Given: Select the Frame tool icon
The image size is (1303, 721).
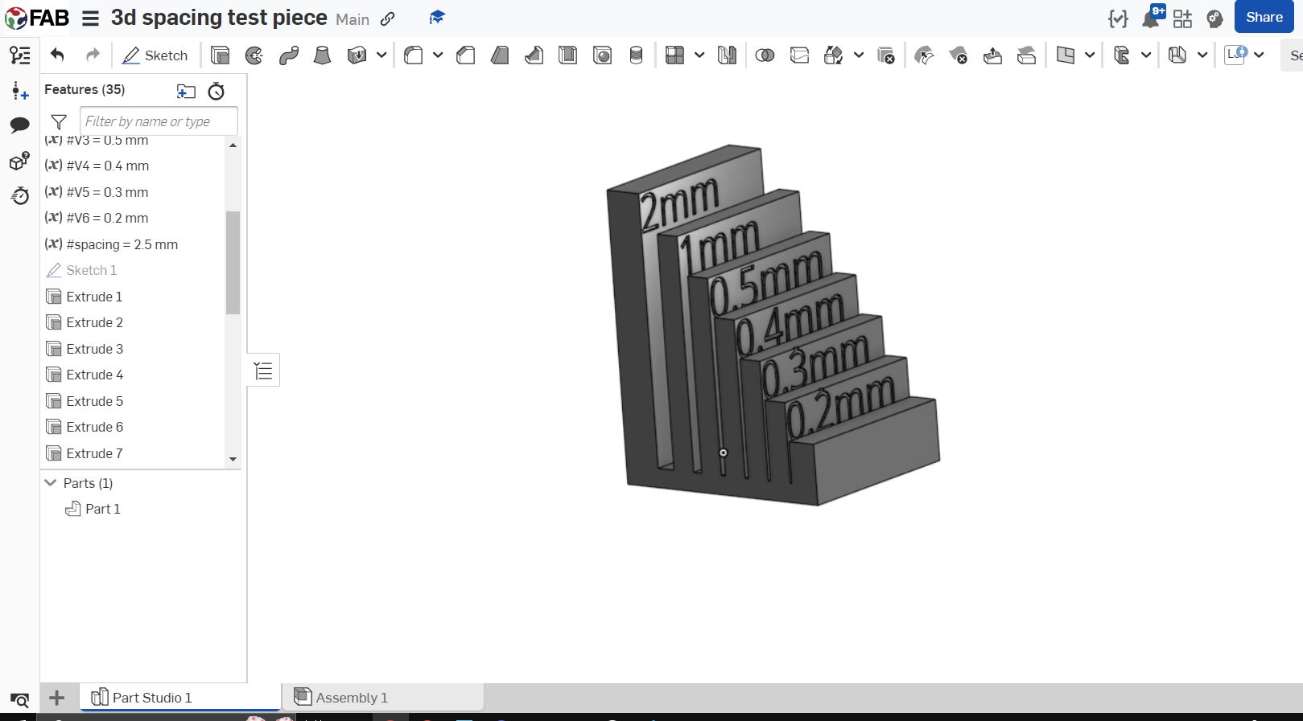Looking at the screenshot, I should [x=1122, y=55].
